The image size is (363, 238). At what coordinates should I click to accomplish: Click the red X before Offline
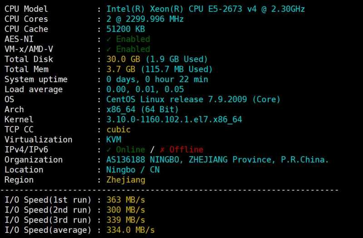coord(163,149)
